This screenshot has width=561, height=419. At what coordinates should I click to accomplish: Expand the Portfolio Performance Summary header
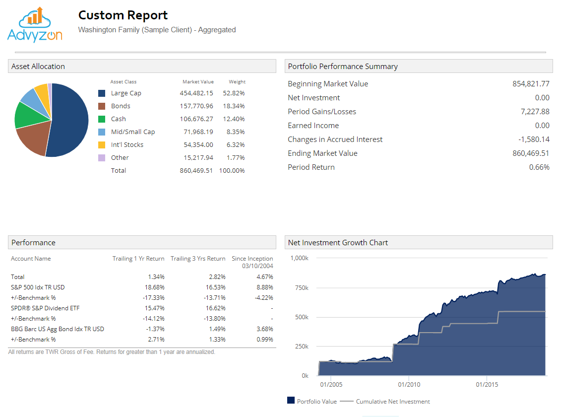click(x=342, y=66)
